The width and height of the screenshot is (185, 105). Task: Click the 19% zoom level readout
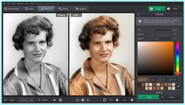(x=124, y=100)
